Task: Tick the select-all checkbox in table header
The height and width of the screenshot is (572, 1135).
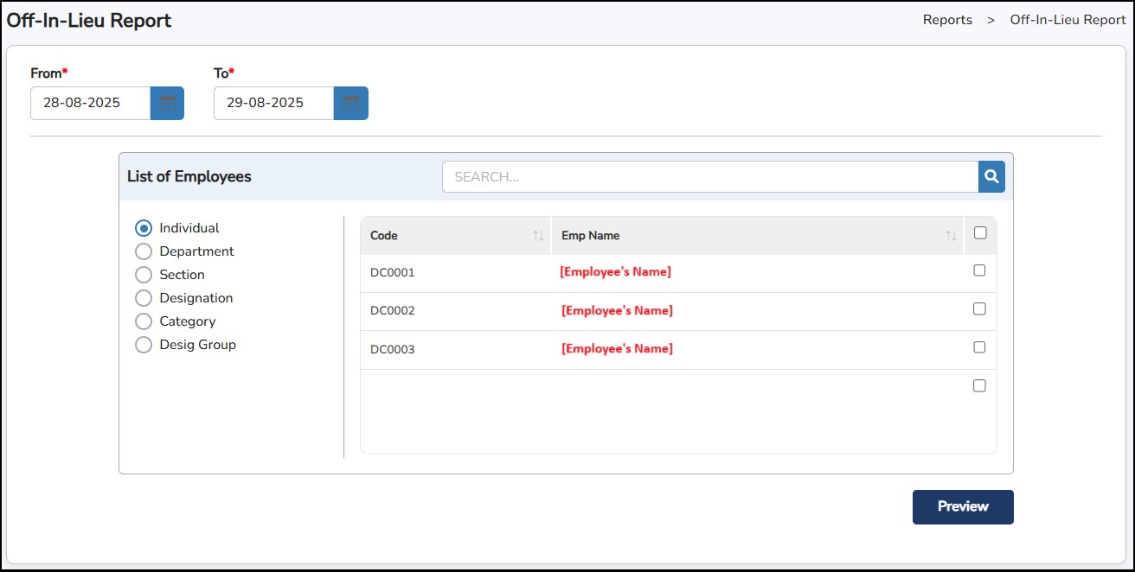Action: (979, 232)
